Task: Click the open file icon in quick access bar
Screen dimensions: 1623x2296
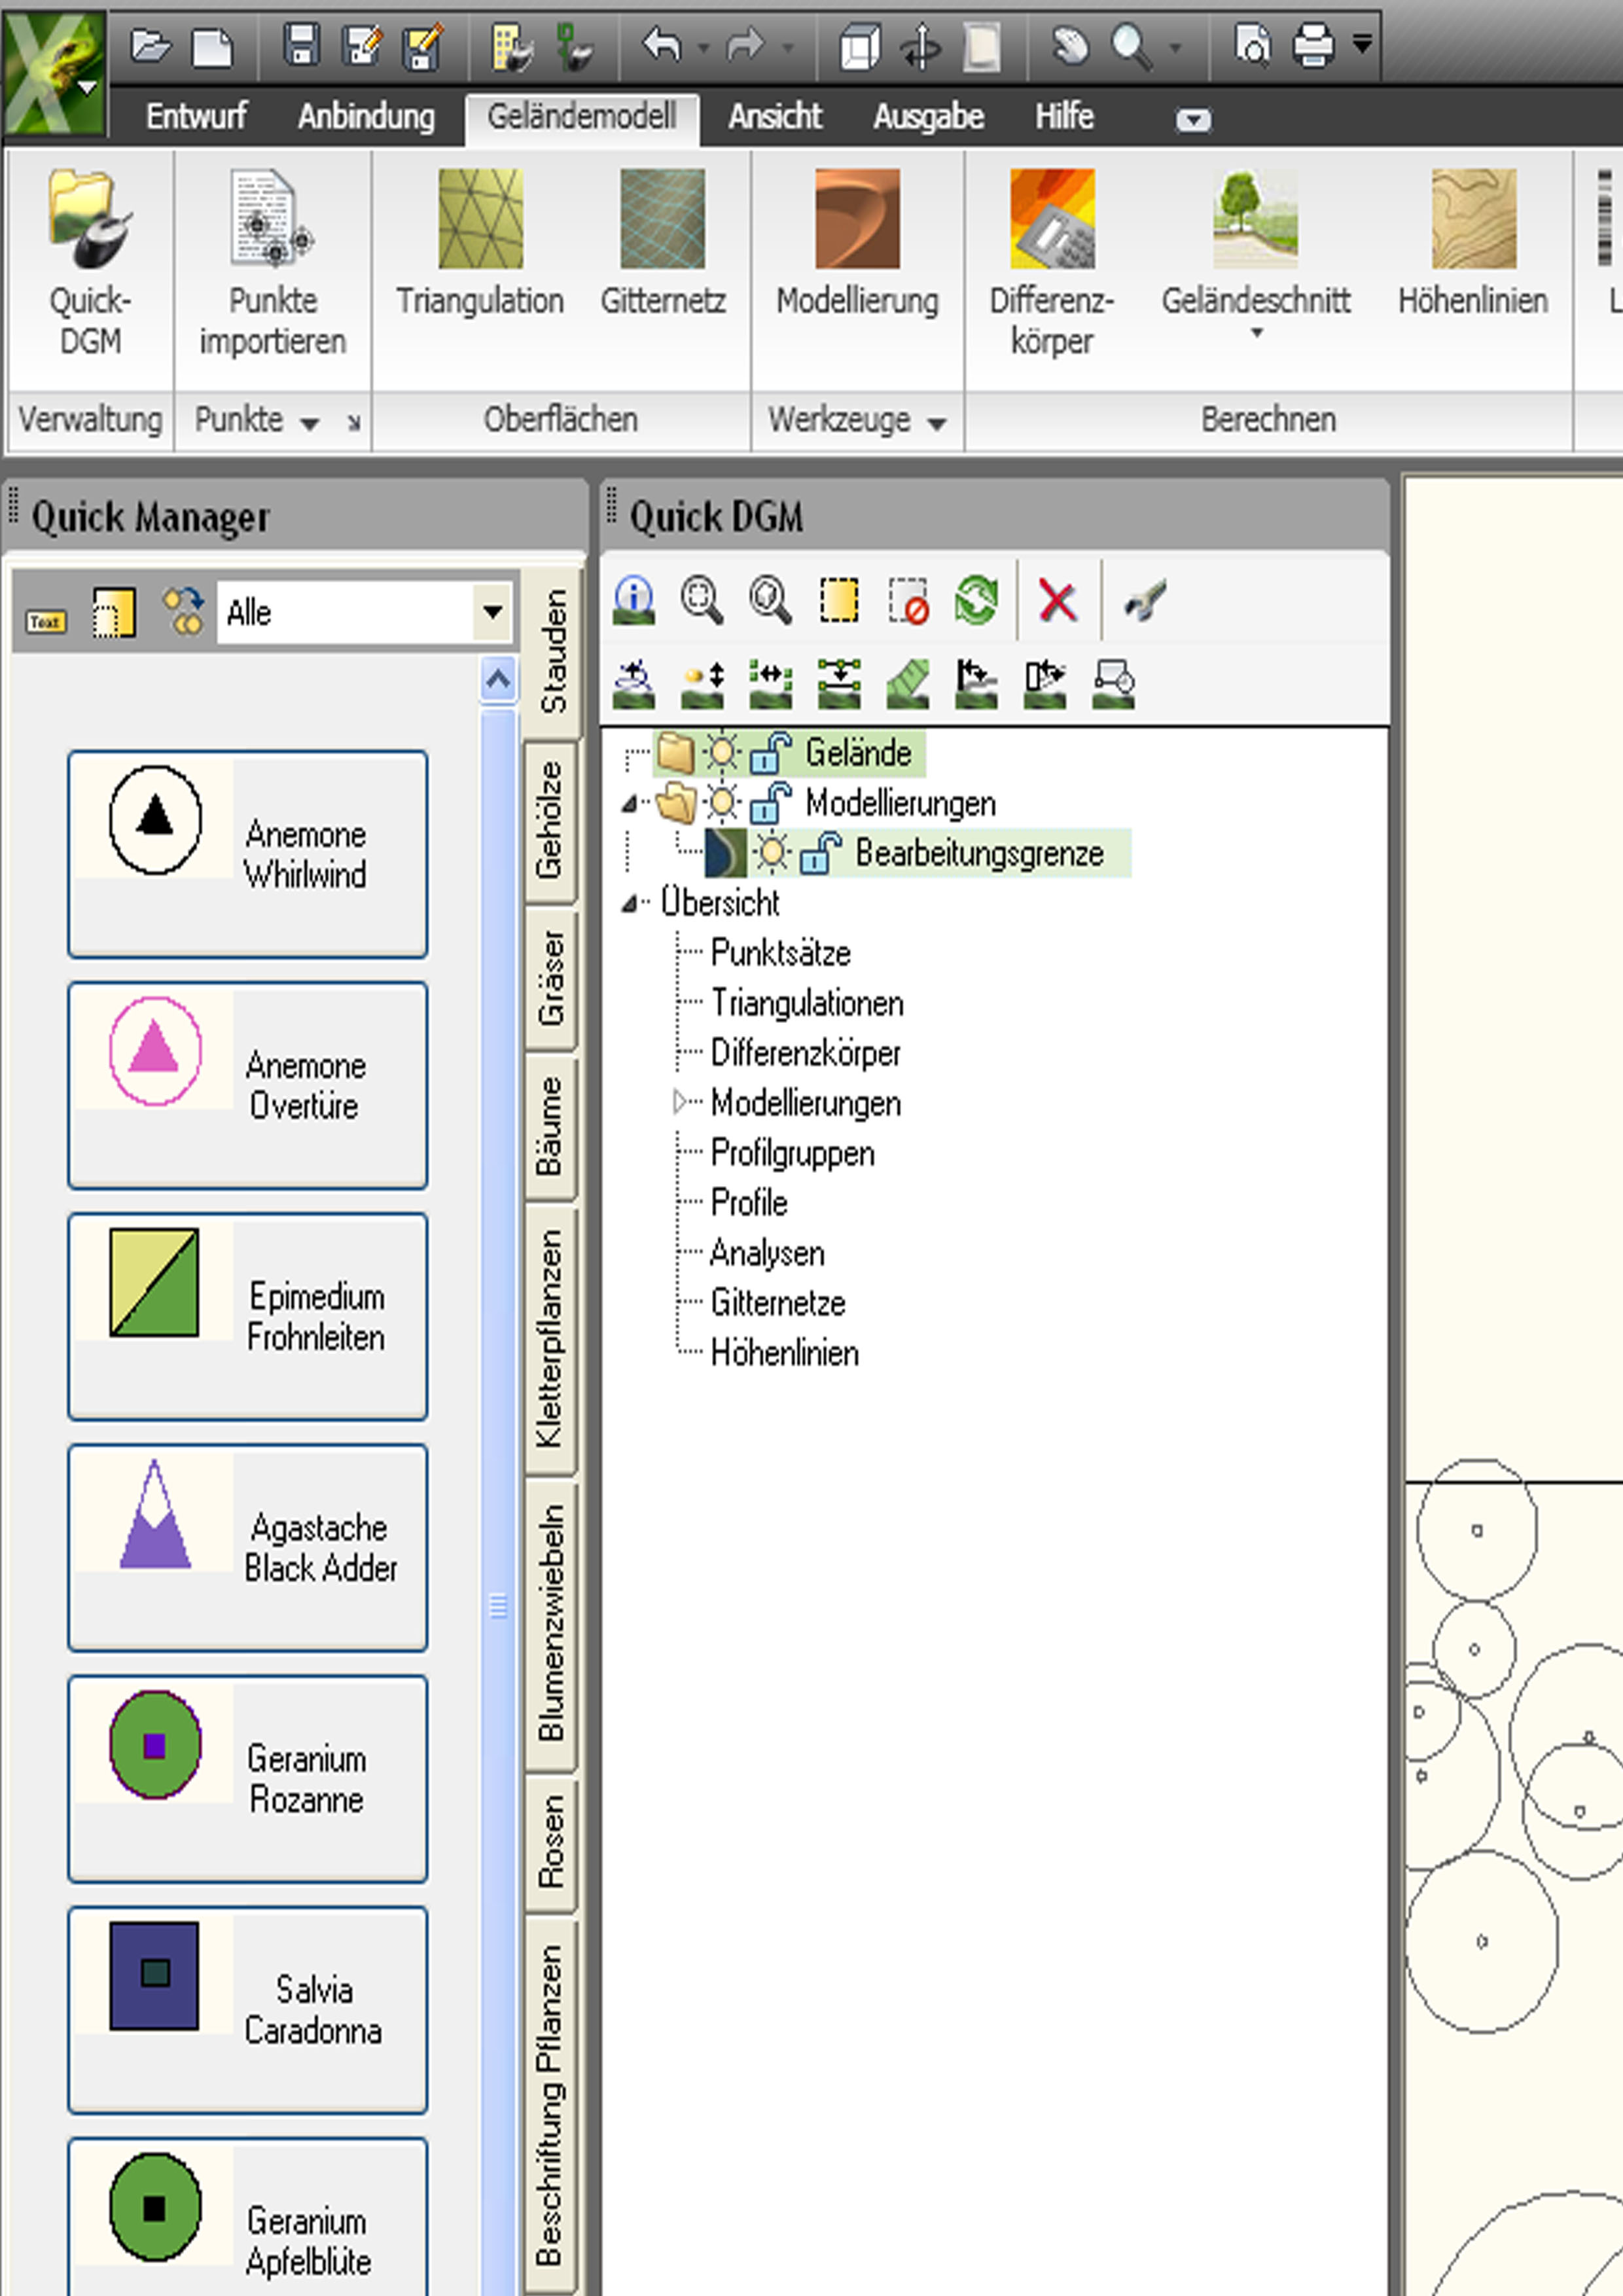Action: click(x=150, y=46)
